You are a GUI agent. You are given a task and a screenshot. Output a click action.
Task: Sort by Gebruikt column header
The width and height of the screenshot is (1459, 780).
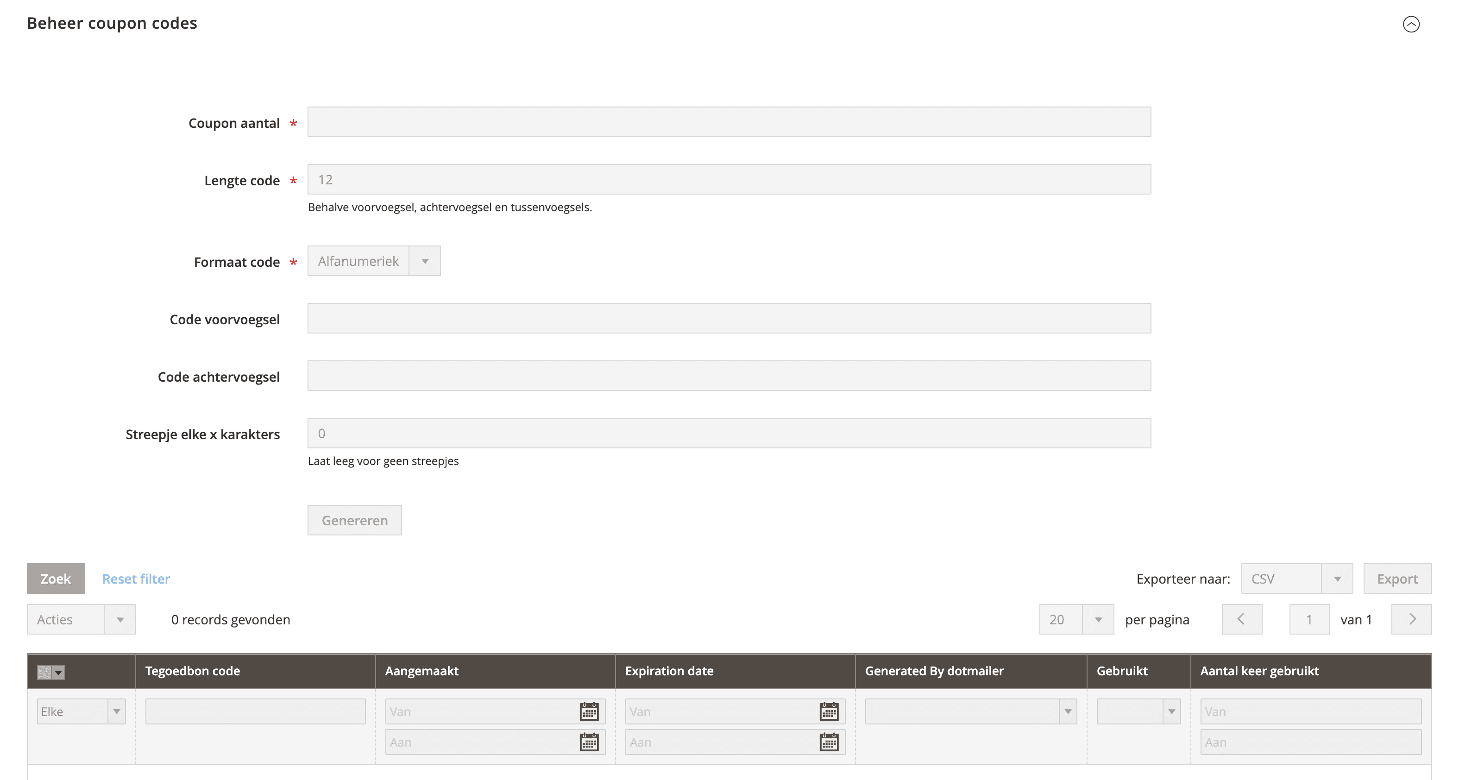pyautogui.click(x=1138, y=671)
